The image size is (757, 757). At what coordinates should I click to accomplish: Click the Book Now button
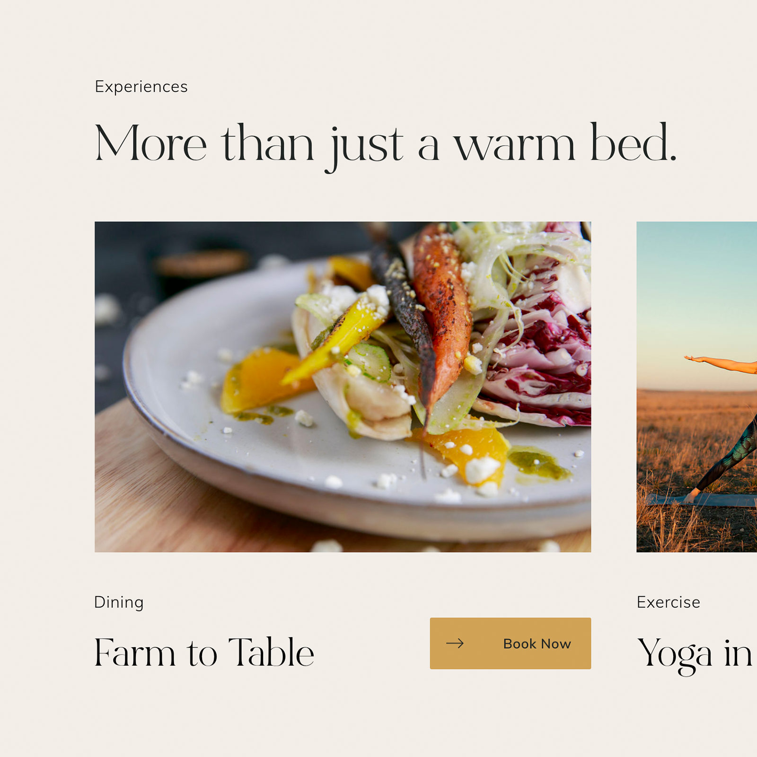(510, 643)
